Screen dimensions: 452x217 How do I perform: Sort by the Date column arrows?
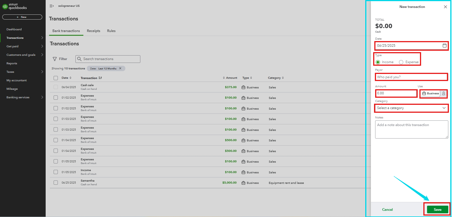(x=70, y=78)
